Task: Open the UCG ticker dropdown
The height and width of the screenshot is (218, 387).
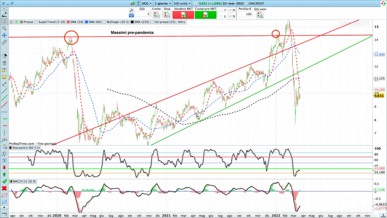Action: (x=147, y=3)
